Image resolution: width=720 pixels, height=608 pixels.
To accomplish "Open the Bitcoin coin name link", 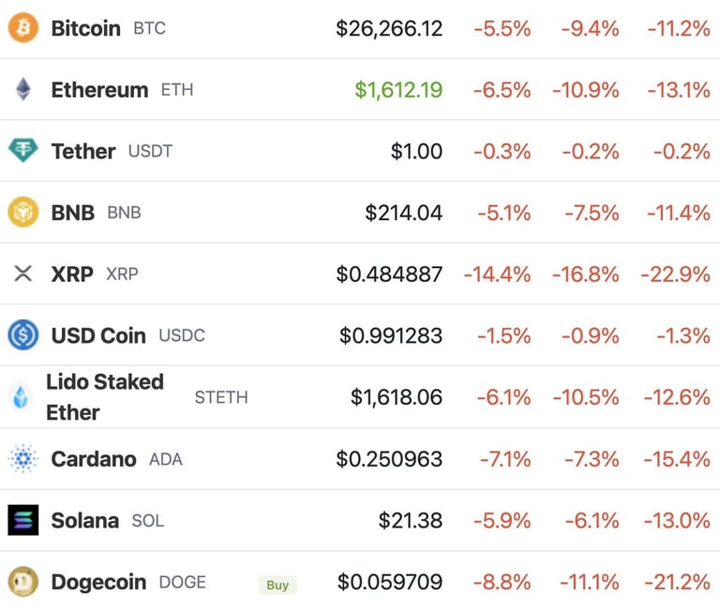I will pos(85,28).
